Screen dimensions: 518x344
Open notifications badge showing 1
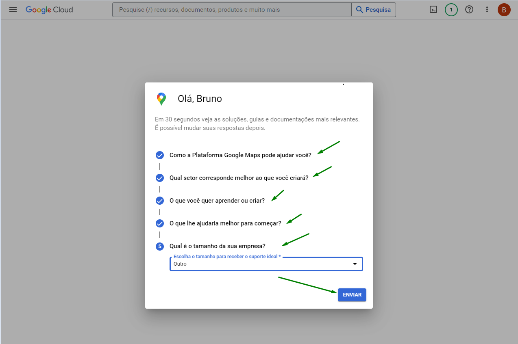coord(451,10)
